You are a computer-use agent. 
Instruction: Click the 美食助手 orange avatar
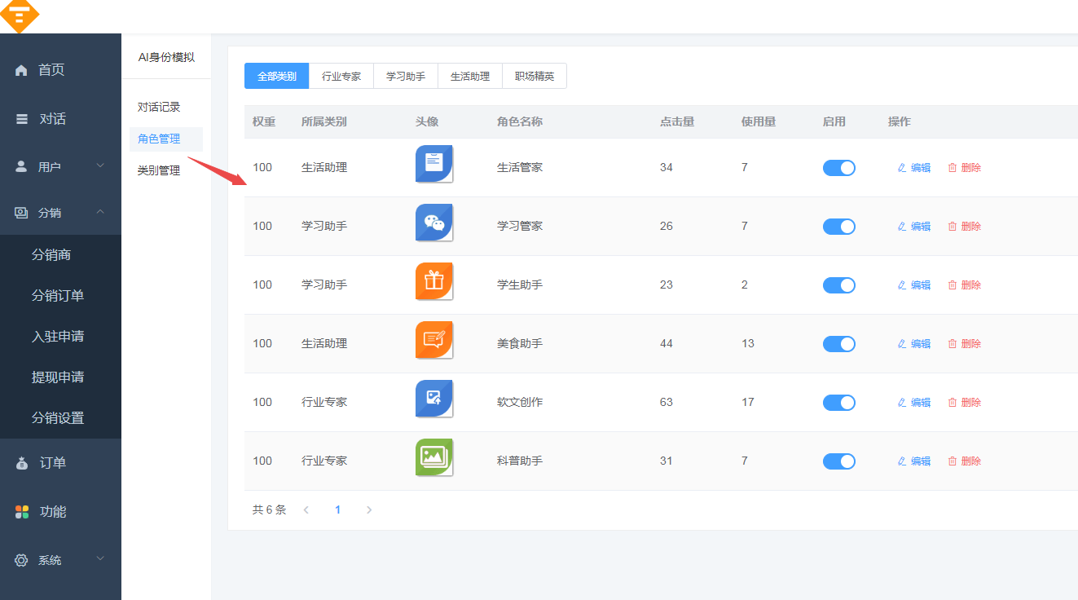pyautogui.click(x=434, y=340)
